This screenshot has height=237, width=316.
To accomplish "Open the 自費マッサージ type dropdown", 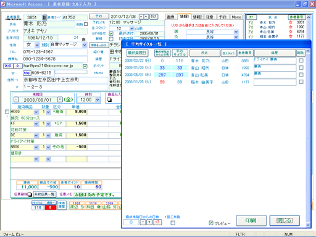I will 85,45.
